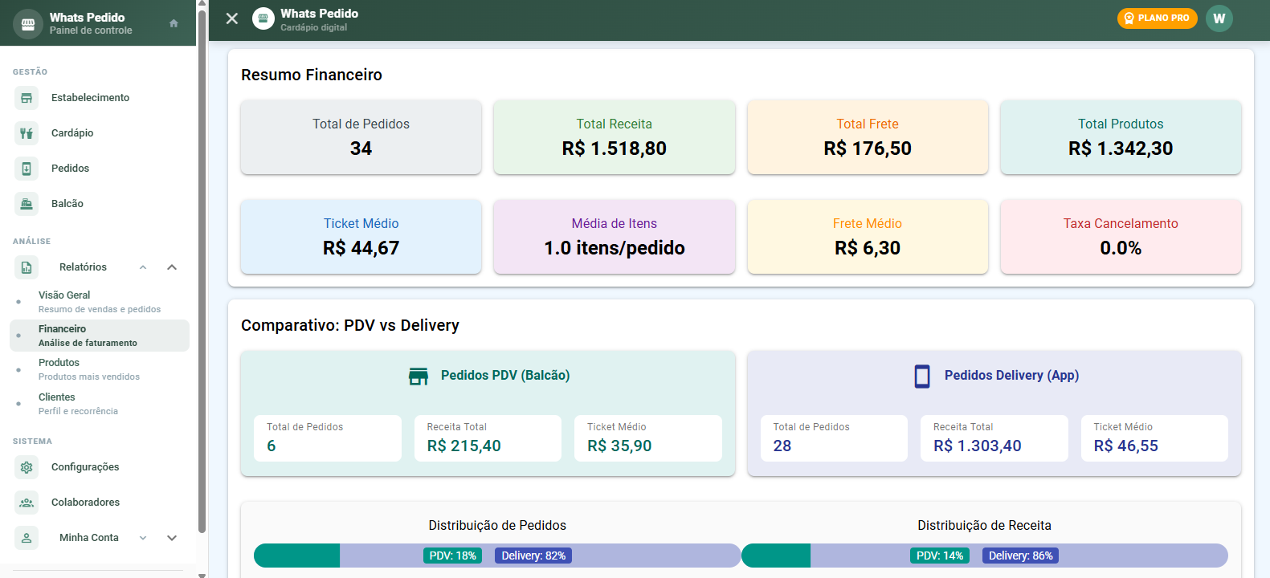This screenshot has height=578, width=1270.
Task: Click the Relatórios report icon
Action: pos(27,267)
